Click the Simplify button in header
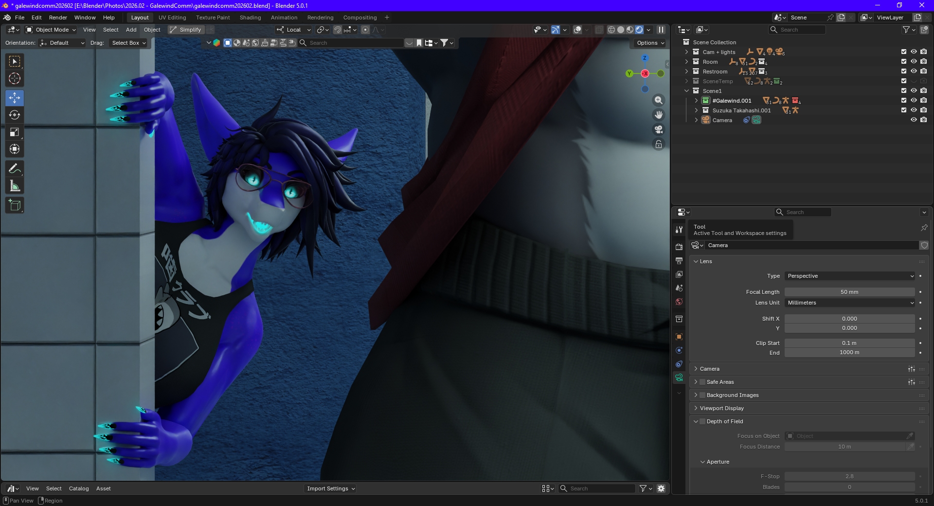The width and height of the screenshot is (934, 506). pyautogui.click(x=185, y=30)
